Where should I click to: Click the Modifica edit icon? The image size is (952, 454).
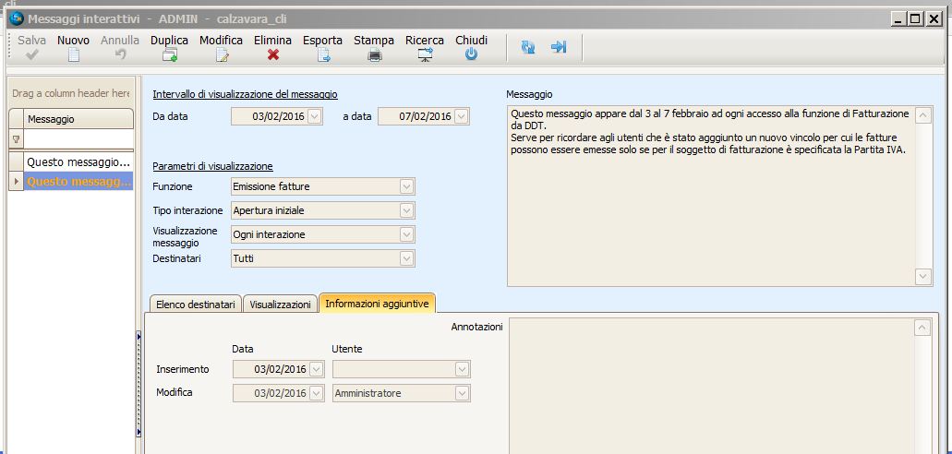pyautogui.click(x=222, y=55)
